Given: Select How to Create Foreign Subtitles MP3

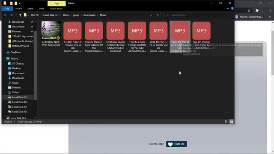Looking at the screenshot, I should click(x=137, y=37).
